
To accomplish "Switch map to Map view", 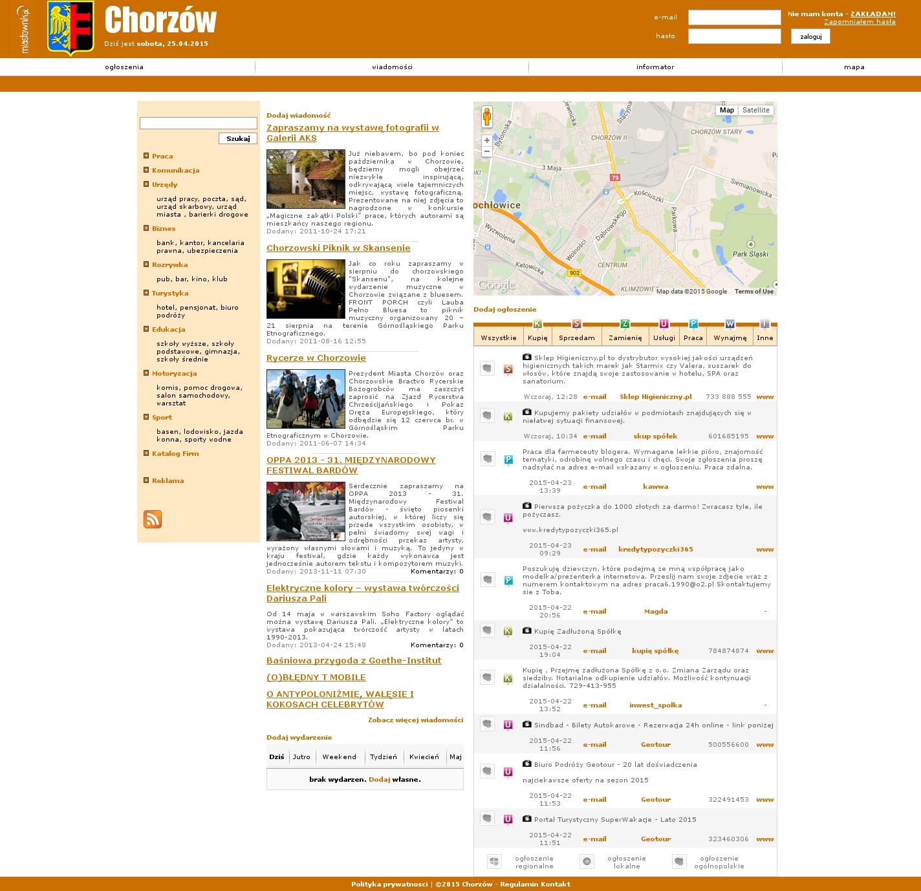I will pyautogui.click(x=727, y=111).
